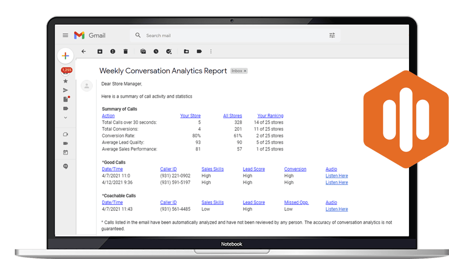Image resolution: width=449 pixels, height=259 pixels.
Task: Click the sender avatar
Action: coord(87,86)
